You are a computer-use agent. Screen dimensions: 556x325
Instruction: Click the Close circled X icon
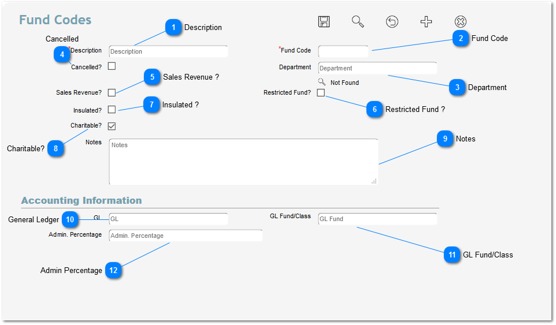tap(460, 22)
